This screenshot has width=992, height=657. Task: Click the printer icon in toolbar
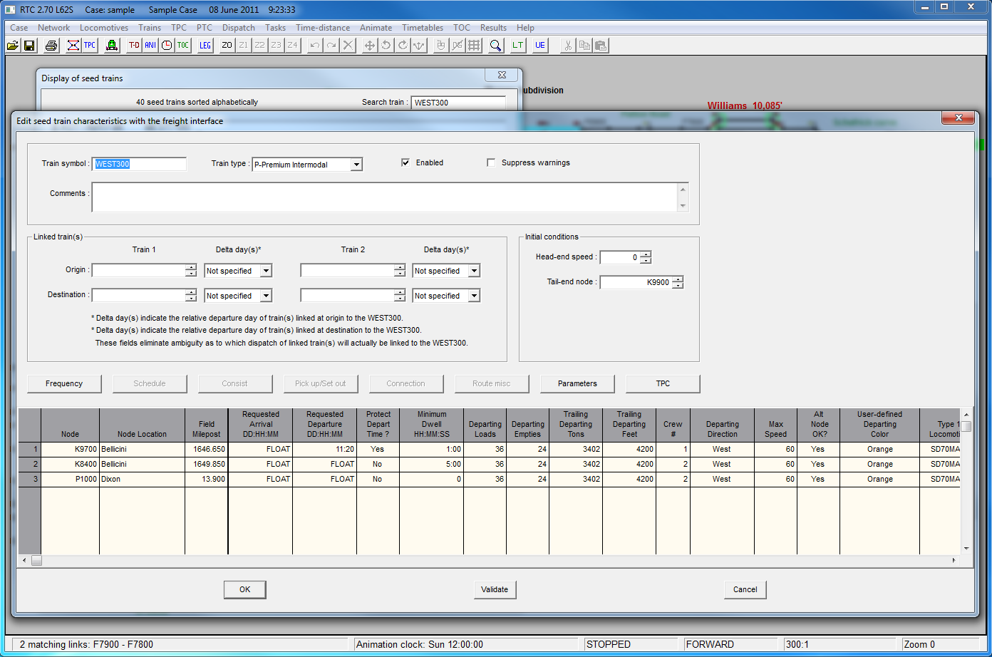(51, 46)
